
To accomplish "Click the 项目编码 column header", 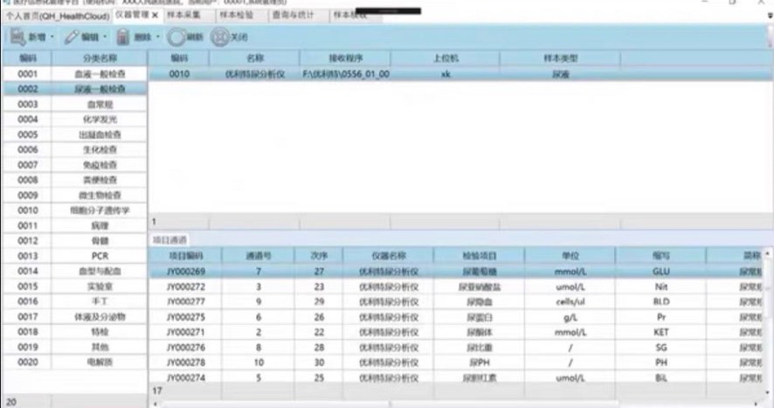I will (x=186, y=256).
